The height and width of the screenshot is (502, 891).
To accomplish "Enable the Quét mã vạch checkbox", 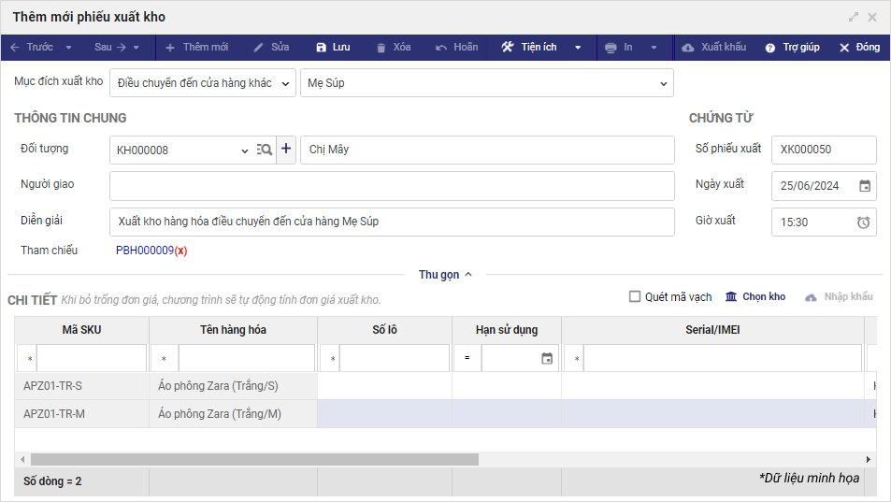I will (636, 296).
